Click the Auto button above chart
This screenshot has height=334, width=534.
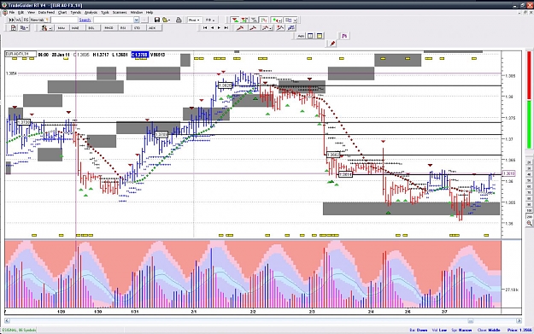301,36
